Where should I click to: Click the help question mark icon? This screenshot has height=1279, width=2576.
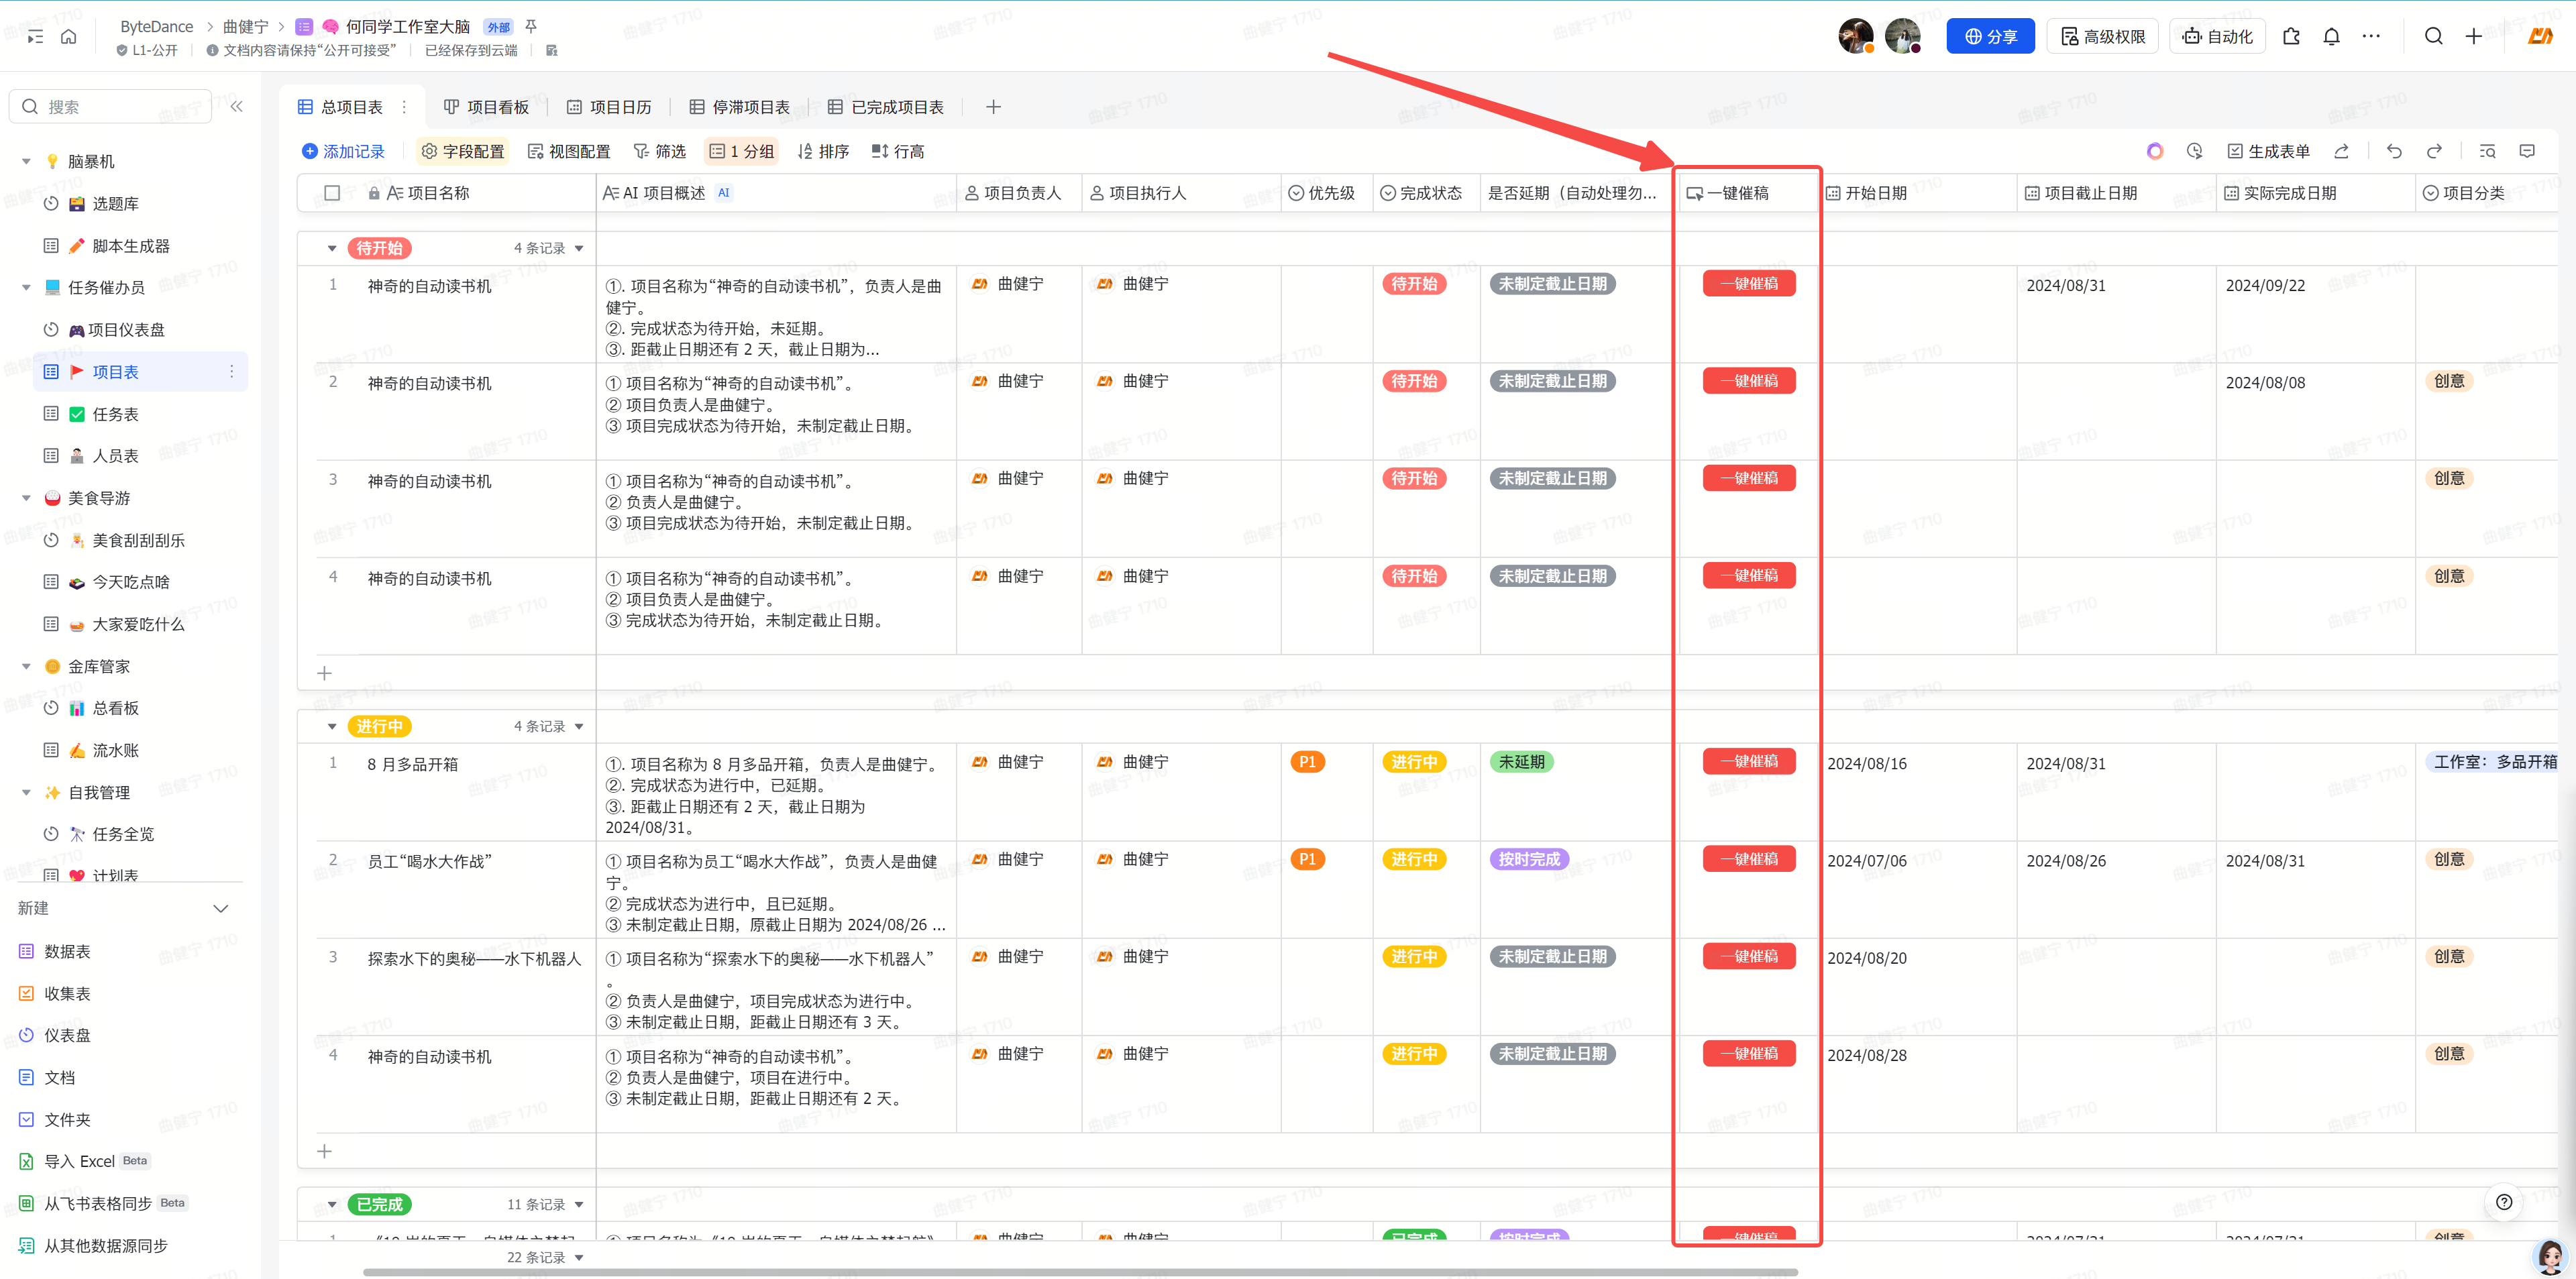click(x=2503, y=1202)
